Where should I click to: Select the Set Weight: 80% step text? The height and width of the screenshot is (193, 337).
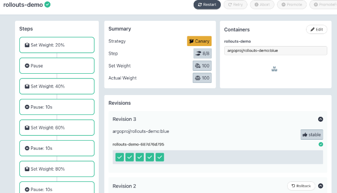[47, 169]
